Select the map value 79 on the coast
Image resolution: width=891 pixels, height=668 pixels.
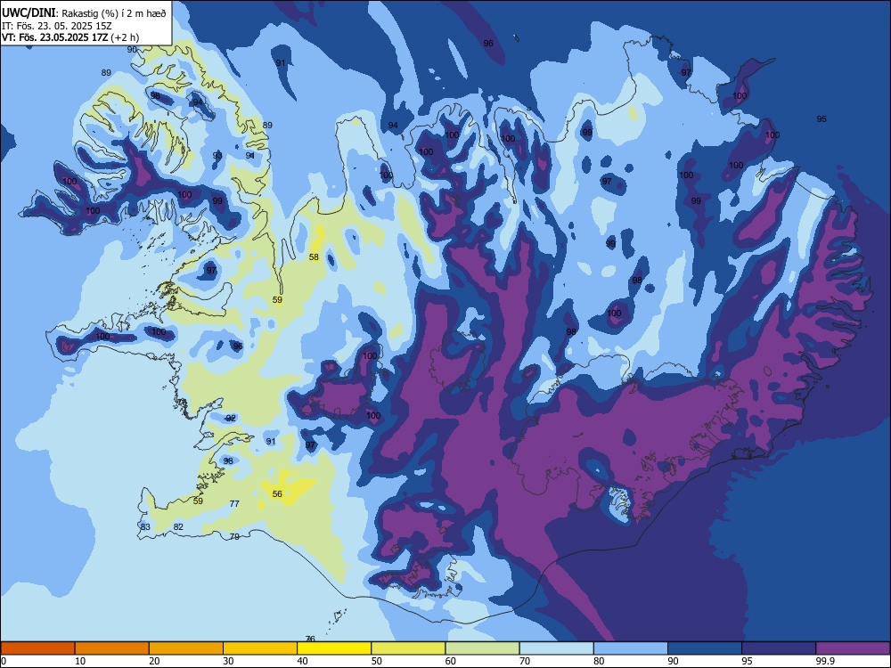[234, 537]
